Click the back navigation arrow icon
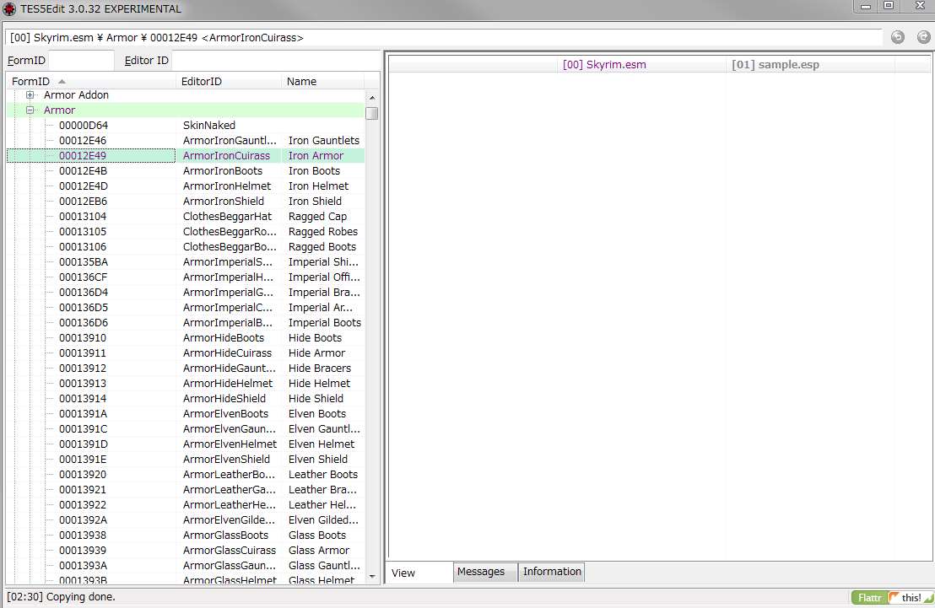 897,37
